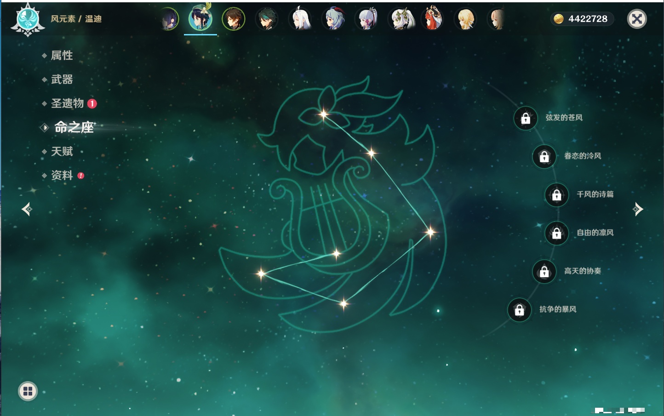Open the grid menu button at bottom left
The height and width of the screenshot is (416, 664).
point(28,391)
